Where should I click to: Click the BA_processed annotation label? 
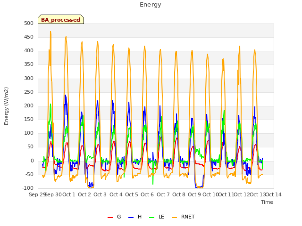point(61,20)
